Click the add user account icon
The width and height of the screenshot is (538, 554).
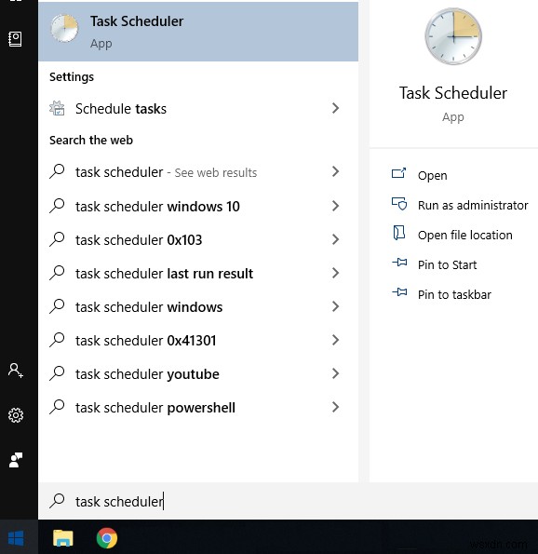pos(16,371)
